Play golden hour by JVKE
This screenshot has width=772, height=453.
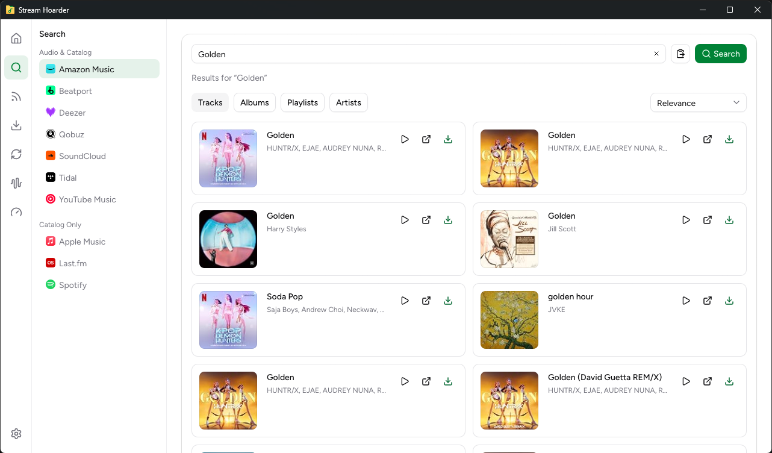(x=686, y=301)
